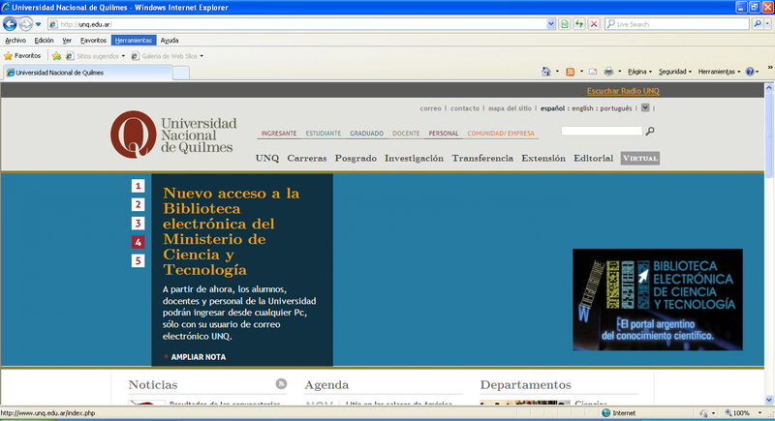The image size is (775, 421).
Task: Open the Sitios sugeridos dropdown
Action: pos(95,56)
